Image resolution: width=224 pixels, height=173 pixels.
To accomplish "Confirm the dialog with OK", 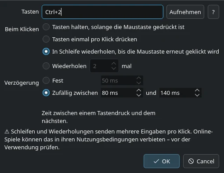I will click(x=162, y=161).
